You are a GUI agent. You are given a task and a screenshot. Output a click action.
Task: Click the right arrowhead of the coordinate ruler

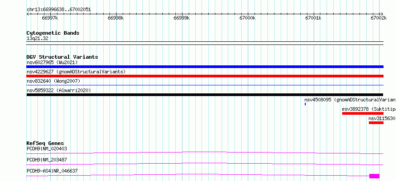tap(382, 14)
